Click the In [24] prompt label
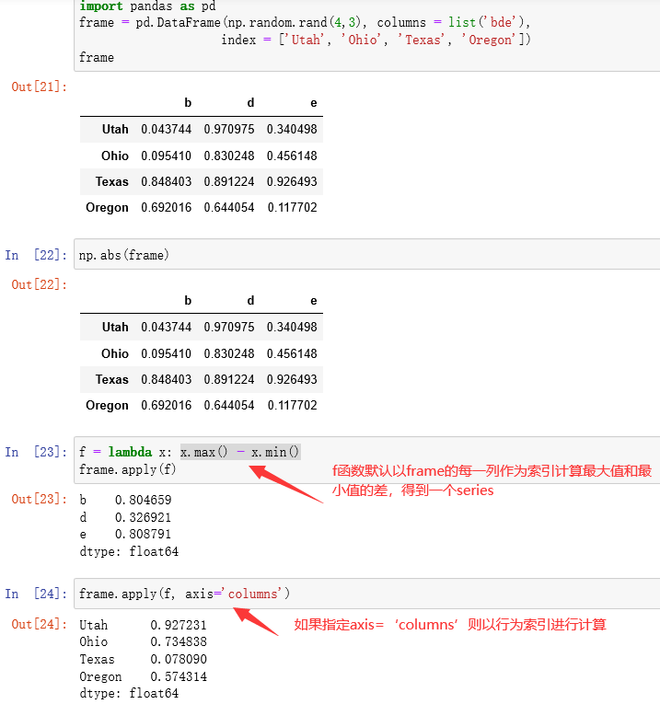The height and width of the screenshot is (704, 660). tap(36, 594)
